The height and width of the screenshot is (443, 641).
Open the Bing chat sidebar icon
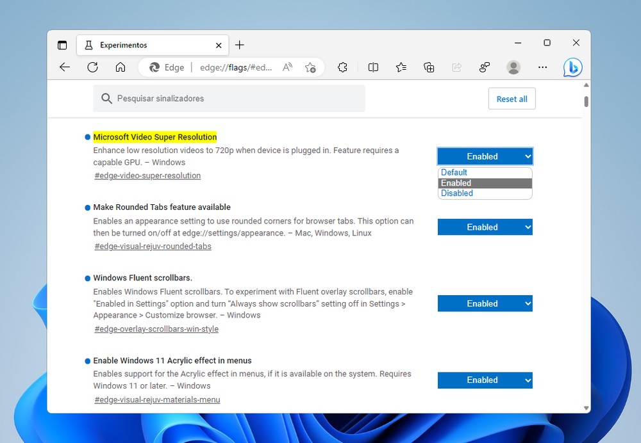tap(572, 67)
